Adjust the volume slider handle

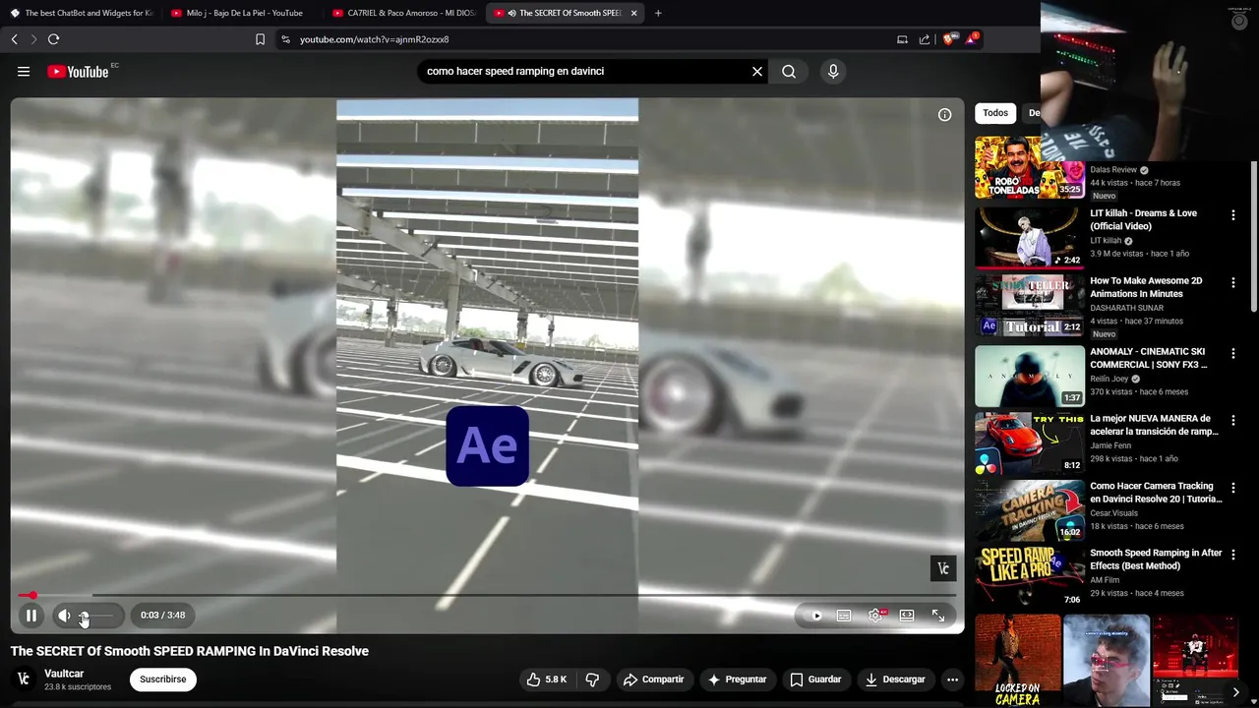coord(84,617)
